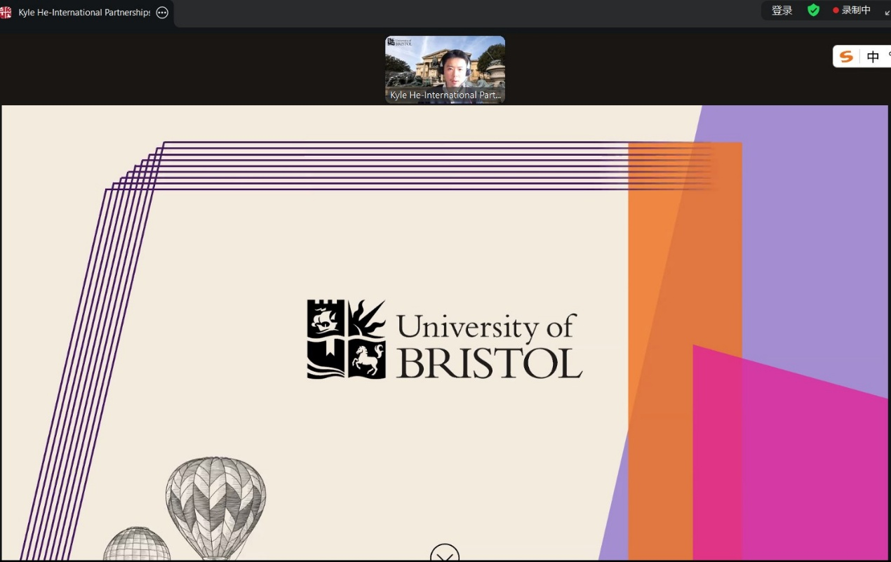Click the University of Bristol crest on slide

[346, 340]
